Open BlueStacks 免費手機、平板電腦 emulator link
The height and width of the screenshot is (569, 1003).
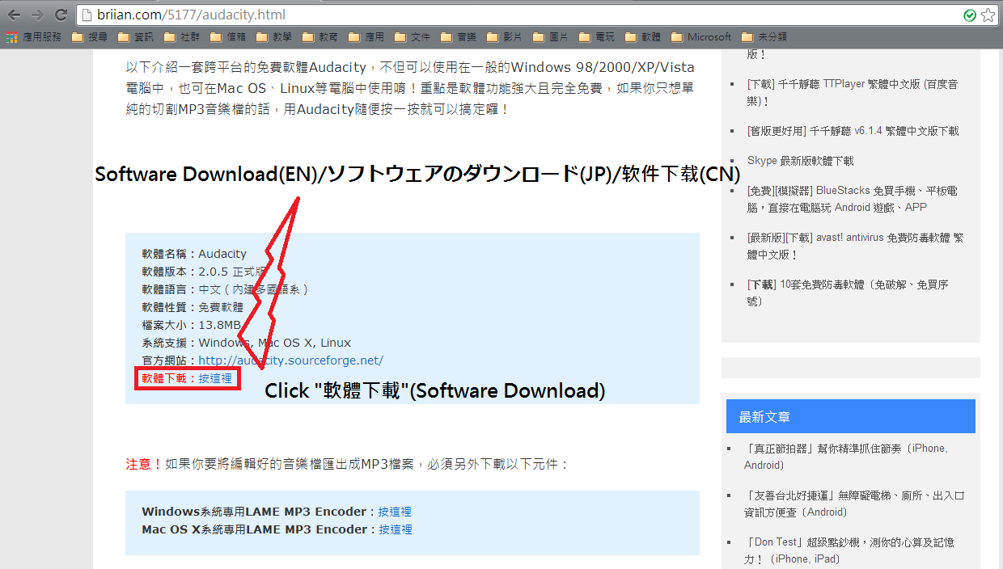click(853, 199)
